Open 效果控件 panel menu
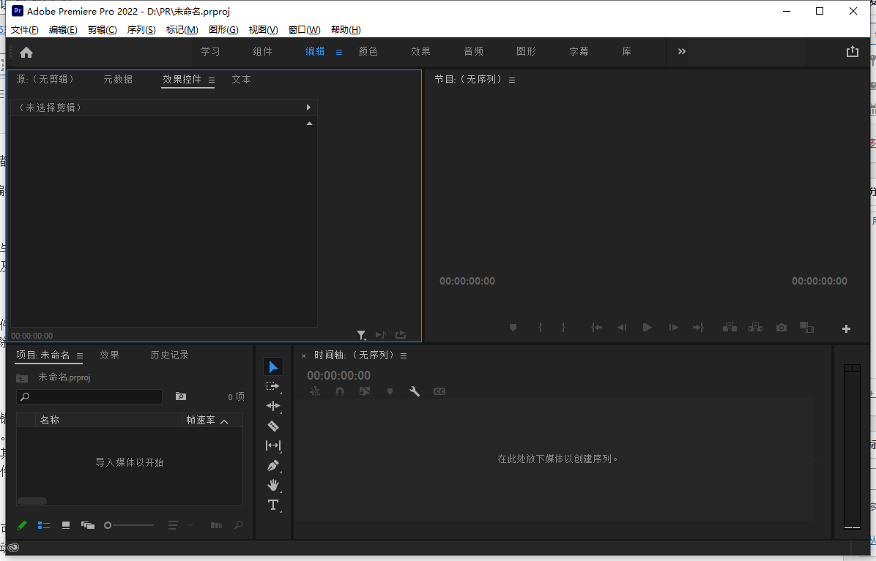 click(x=212, y=80)
